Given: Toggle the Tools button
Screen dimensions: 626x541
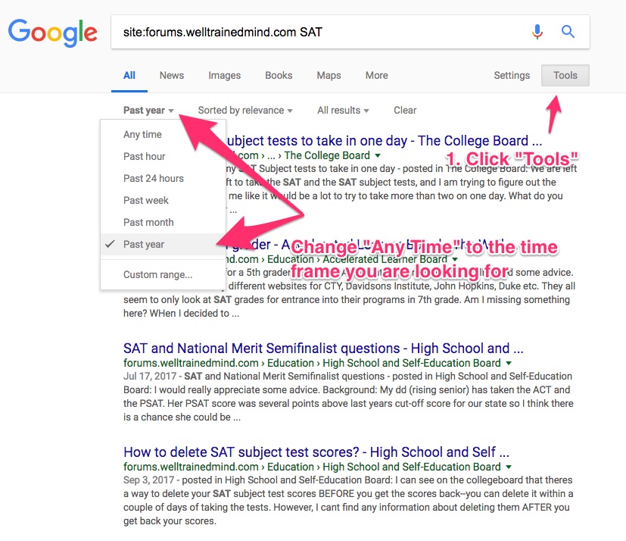Looking at the screenshot, I should pos(565,76).
